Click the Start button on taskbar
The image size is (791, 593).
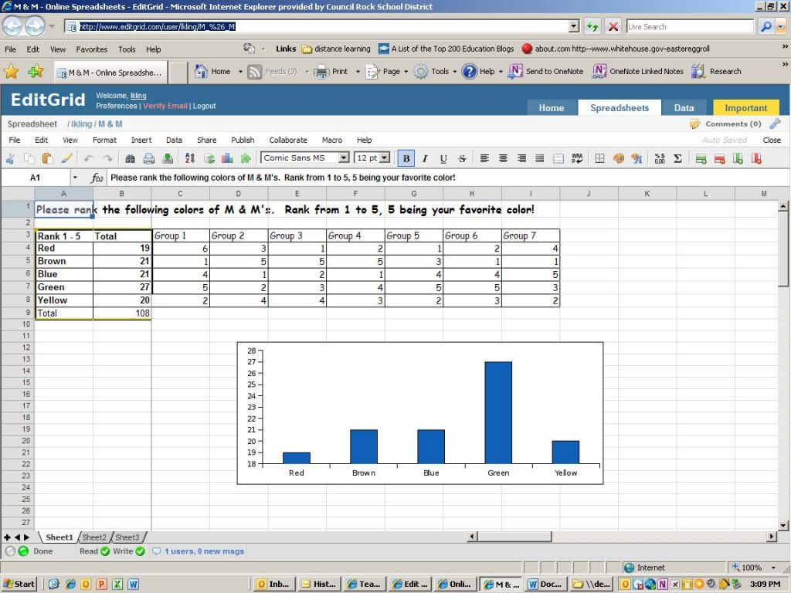point(19,584)
